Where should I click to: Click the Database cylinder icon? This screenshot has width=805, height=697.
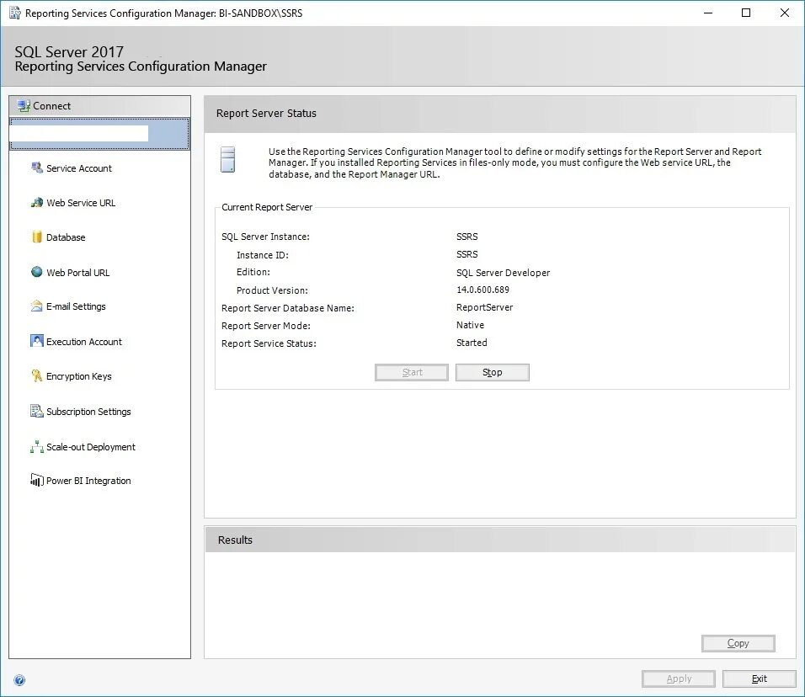(x=36, y=237)
